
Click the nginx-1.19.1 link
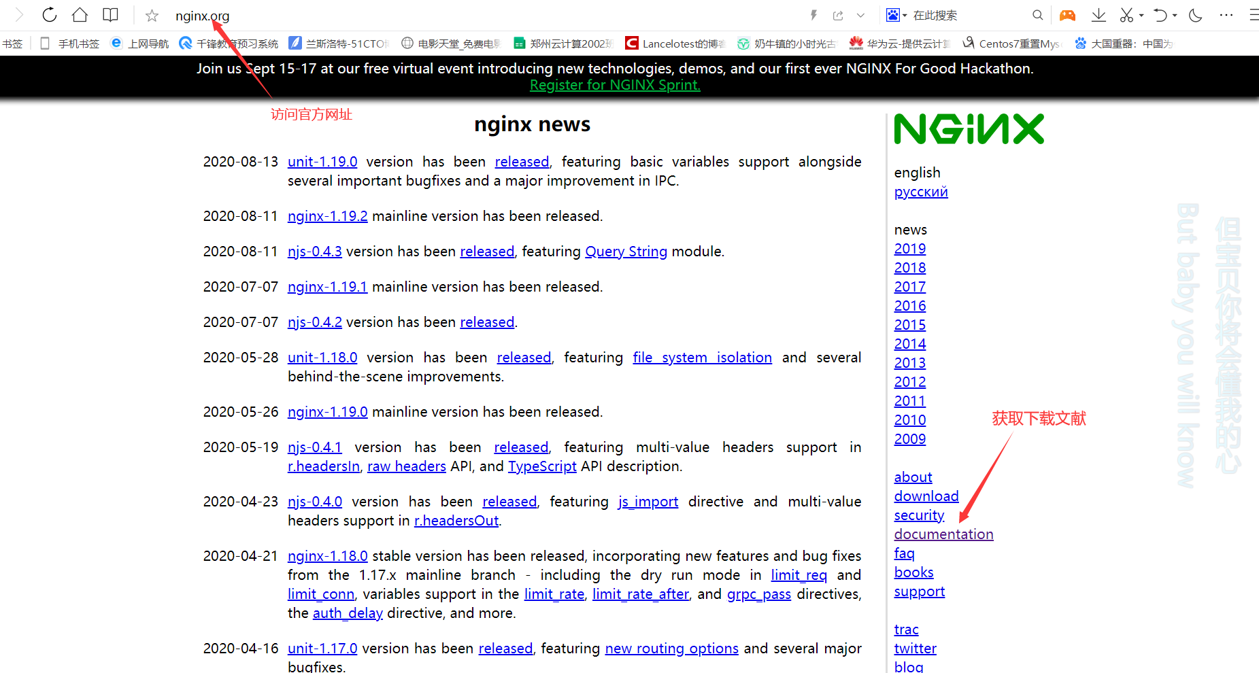[328, 287]
